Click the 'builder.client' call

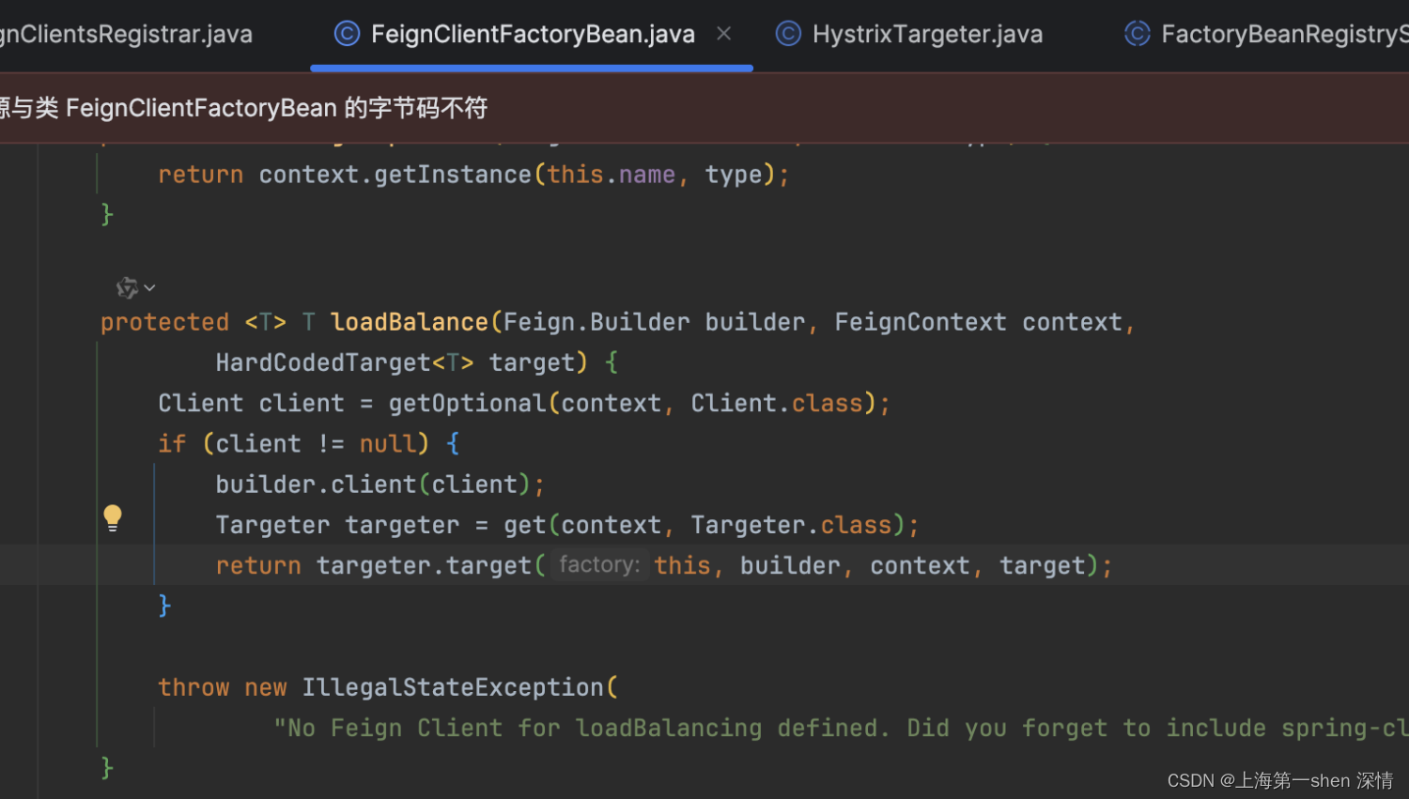point(316,484)
